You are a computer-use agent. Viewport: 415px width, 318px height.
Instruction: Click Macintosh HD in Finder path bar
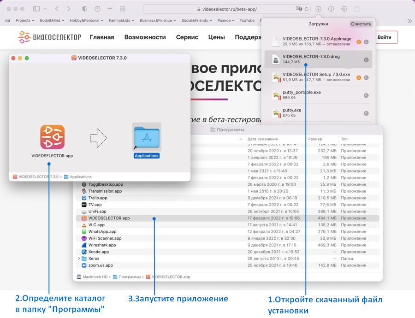(92, 277)
